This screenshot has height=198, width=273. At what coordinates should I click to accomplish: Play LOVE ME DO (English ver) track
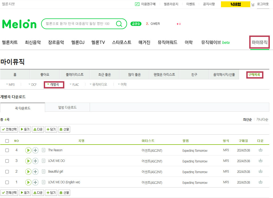click(28, 182)
